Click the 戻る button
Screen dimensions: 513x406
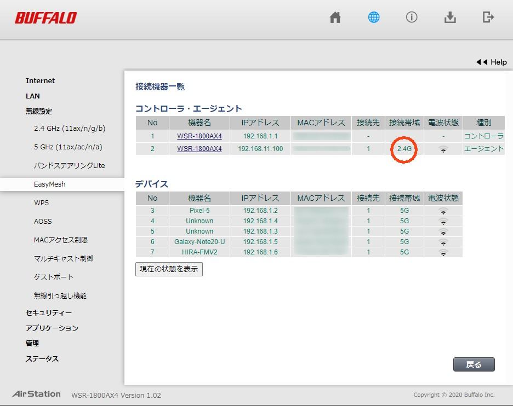[x=474, y=364]
